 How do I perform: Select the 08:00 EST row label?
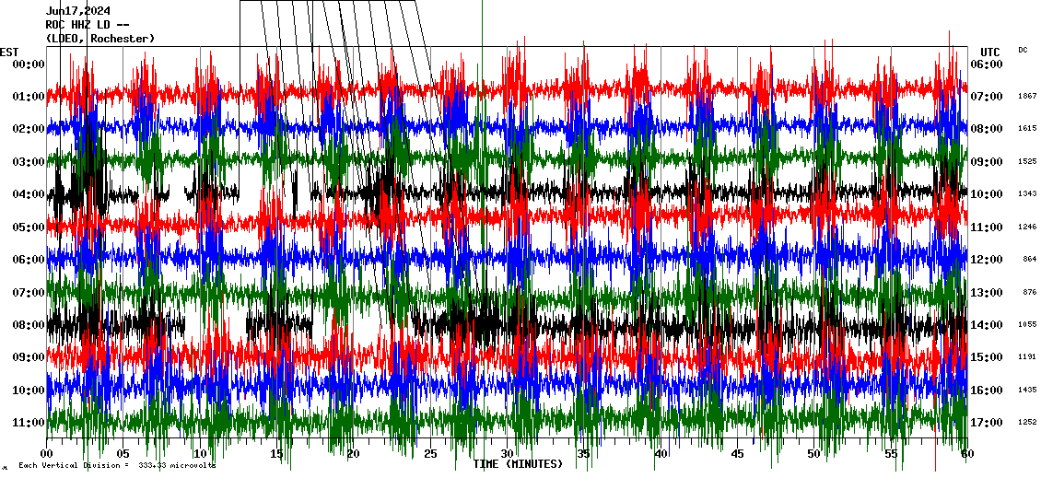click(x=29, y=325)
